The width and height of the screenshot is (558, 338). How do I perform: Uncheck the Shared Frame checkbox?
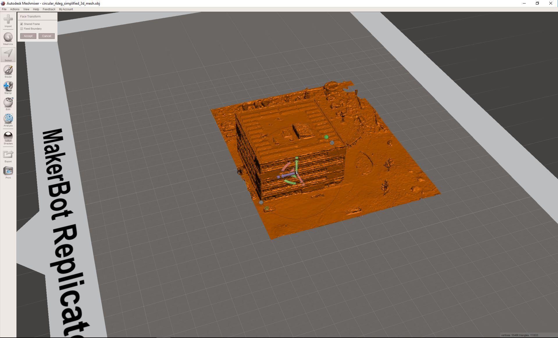click(x=22, y=24)
